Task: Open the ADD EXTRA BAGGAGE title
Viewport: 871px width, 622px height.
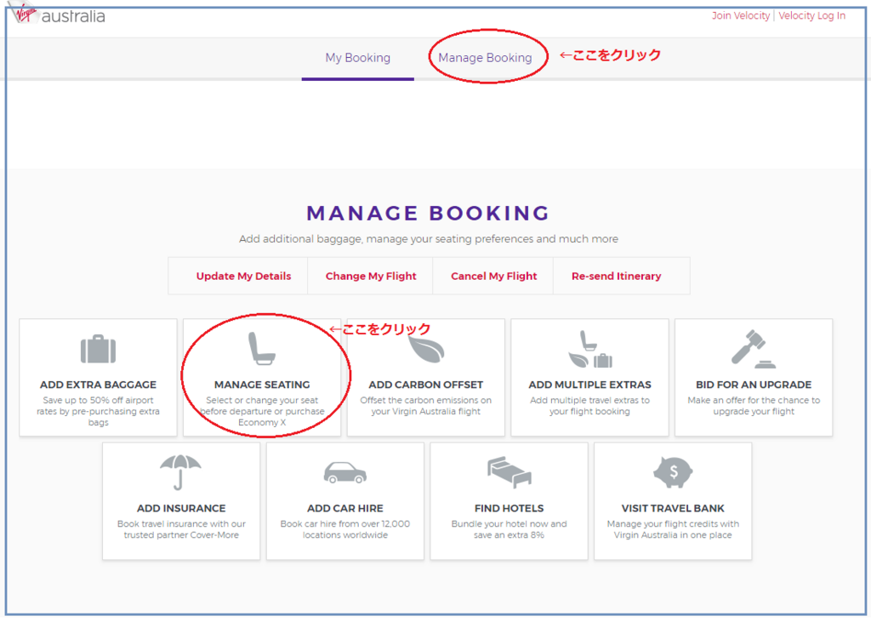Action: [99, 385]
